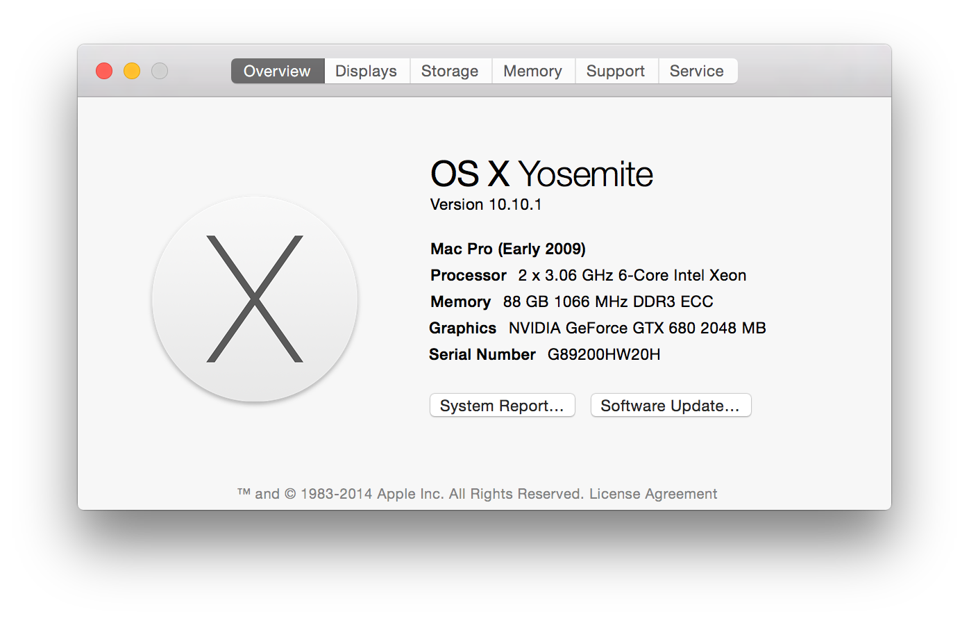Click the Version 10.10.1 text

[486, 205]
